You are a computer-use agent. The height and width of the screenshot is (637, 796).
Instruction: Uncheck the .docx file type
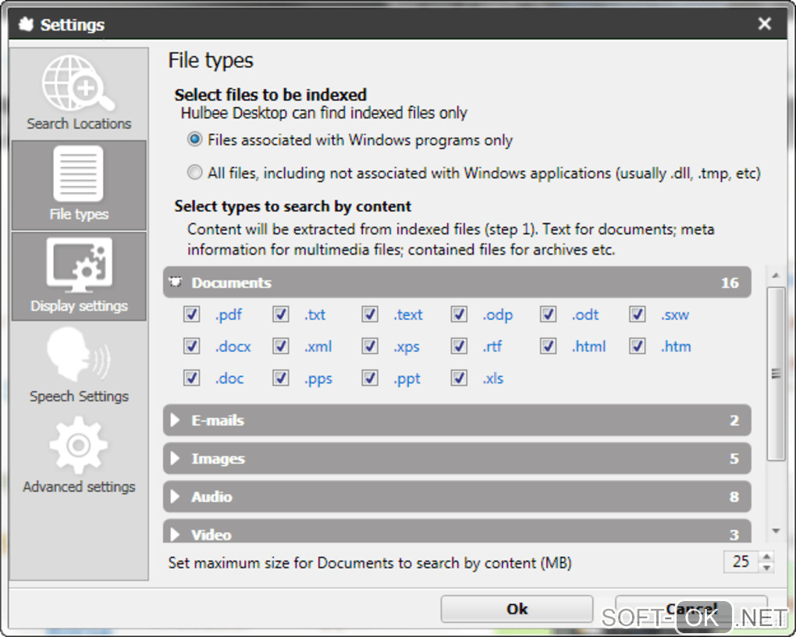coord(191,347)
